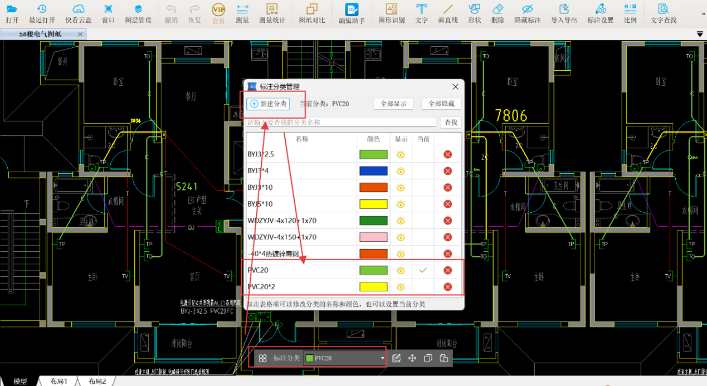The height and width of the screenshot is (386, 707).
Task: Click the 图形识别 shape recognition icon
Action: [391, 13]
